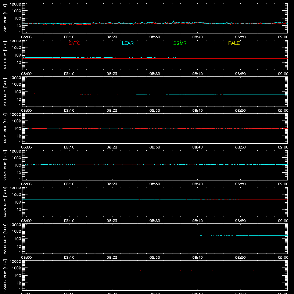
Task: Click the 1000 tick value of 410 MHz panel
Action: coord(17,47)
